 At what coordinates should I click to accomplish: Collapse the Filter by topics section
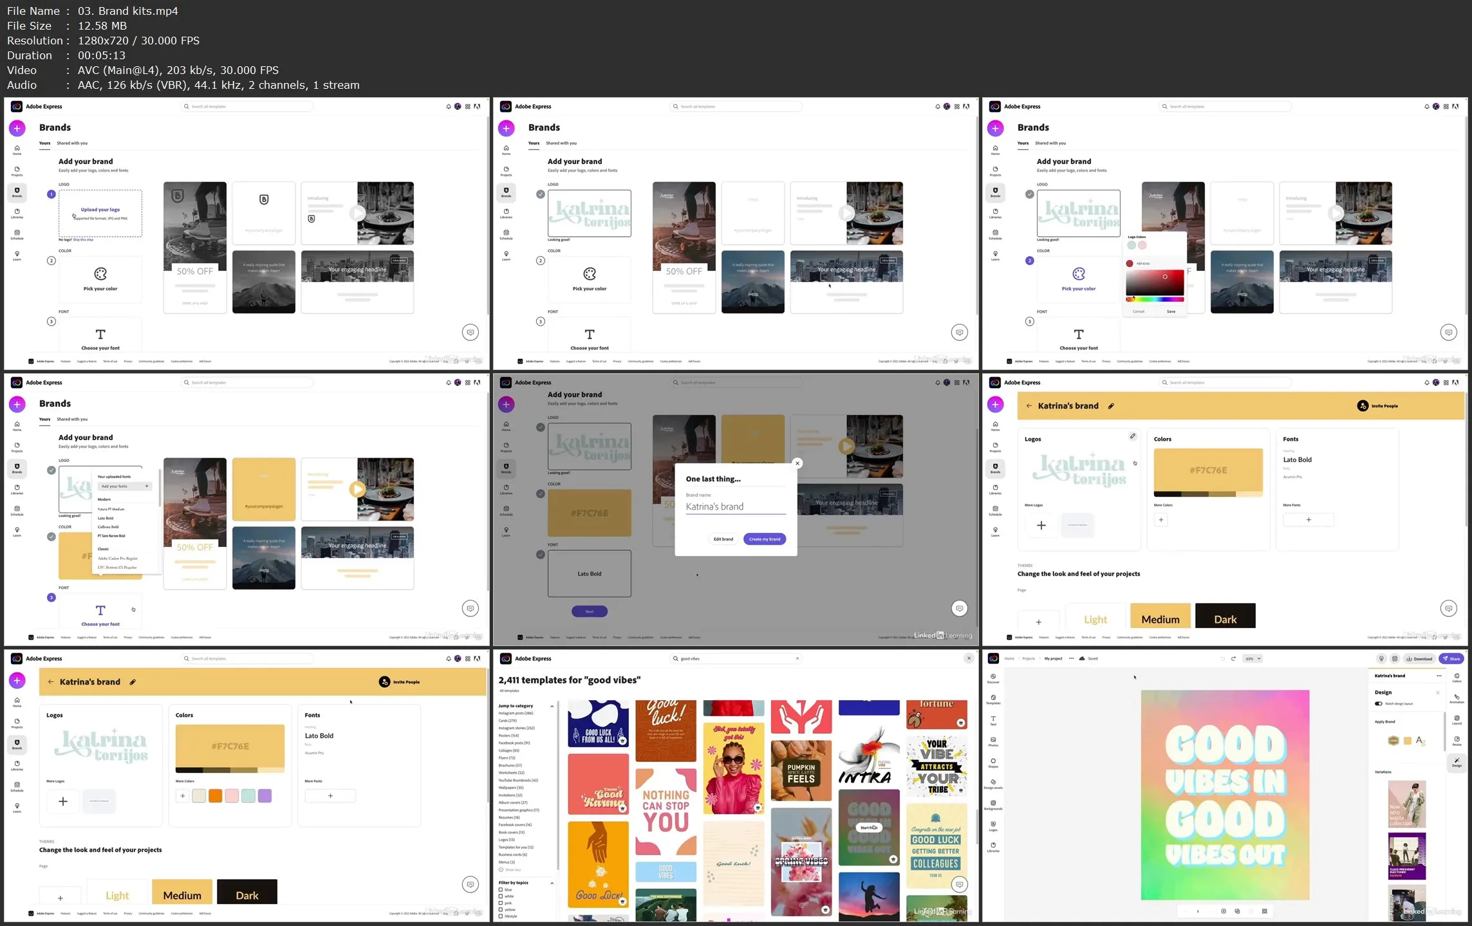(x=552, y=883)
